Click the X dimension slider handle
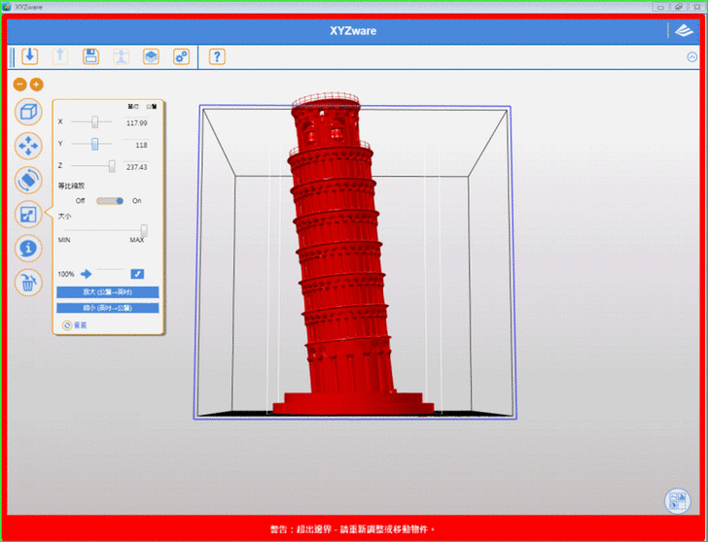This screenshot has width=708, height=542. point(94,122)
